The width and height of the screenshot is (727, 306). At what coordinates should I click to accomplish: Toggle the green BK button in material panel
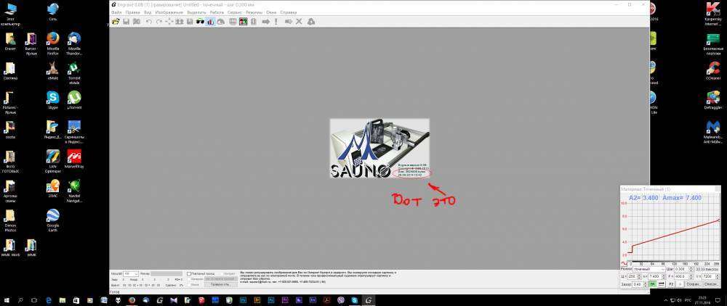click(x=652, y=284)
